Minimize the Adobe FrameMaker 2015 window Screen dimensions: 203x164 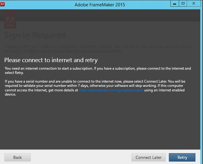tap(175, 4)
